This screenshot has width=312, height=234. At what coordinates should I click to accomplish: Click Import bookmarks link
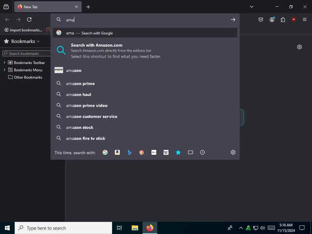coord(23,30)
